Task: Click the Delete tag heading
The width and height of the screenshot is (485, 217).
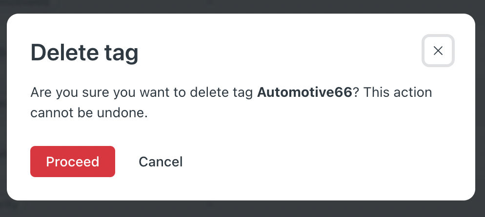Action: click(x=84, y=53)
